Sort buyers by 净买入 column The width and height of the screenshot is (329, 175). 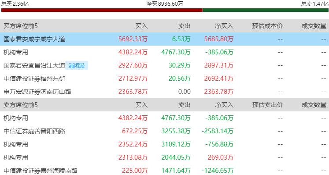[x=224, y=26]
